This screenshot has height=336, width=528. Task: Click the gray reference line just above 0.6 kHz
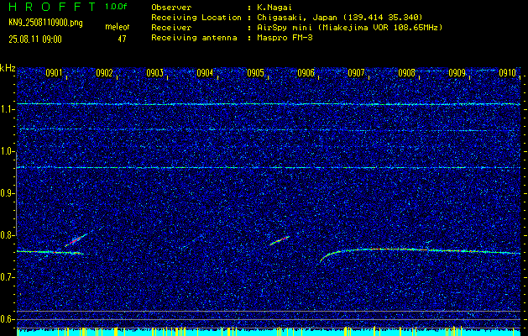coord(269,311)
